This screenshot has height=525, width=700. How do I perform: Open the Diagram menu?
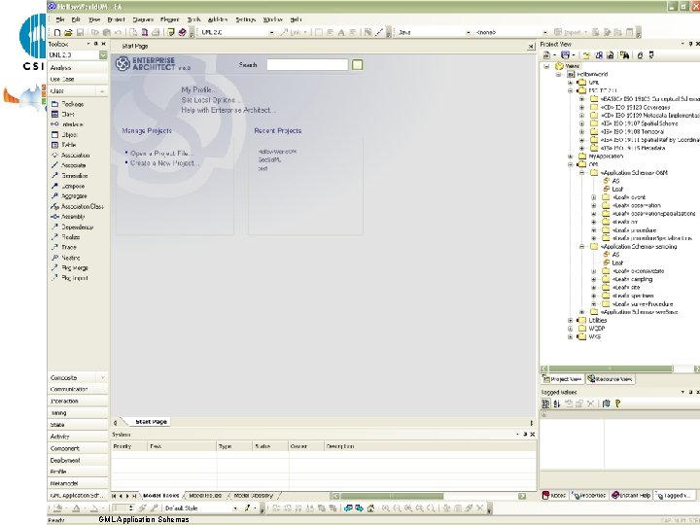coord(143,19)
